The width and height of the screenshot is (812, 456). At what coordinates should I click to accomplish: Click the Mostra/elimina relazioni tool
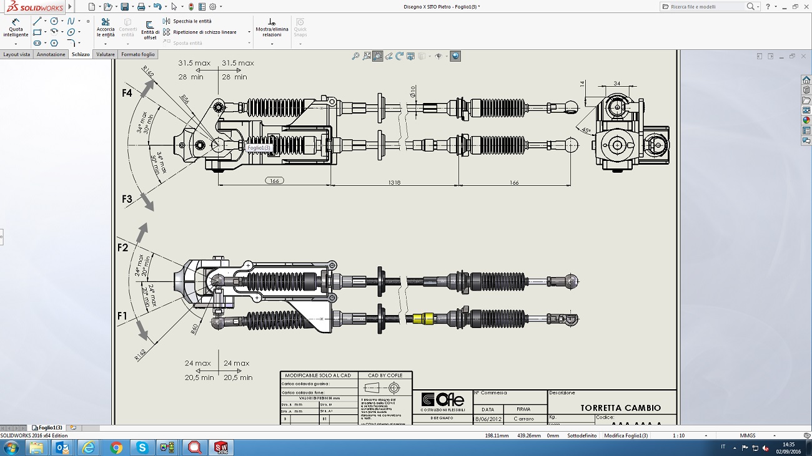click(x=272, y=27)
